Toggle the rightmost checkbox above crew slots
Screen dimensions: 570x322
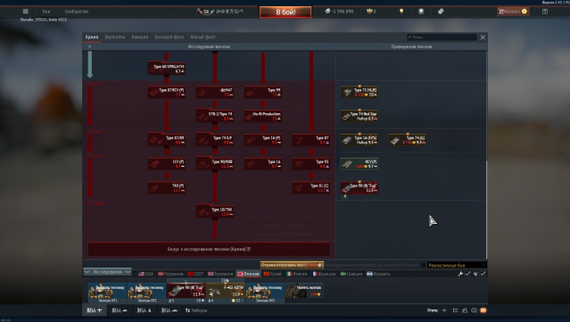(483, 274)
